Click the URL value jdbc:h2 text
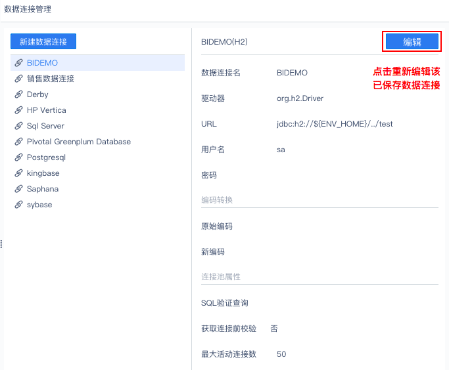Image resolution: width=449 pixels, height=370 pixels. point(335,124)
